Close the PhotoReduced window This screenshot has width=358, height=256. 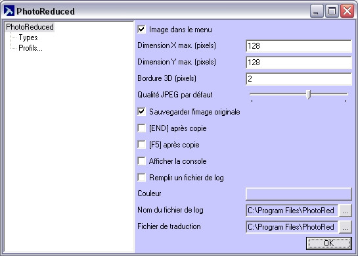point(347,11)
